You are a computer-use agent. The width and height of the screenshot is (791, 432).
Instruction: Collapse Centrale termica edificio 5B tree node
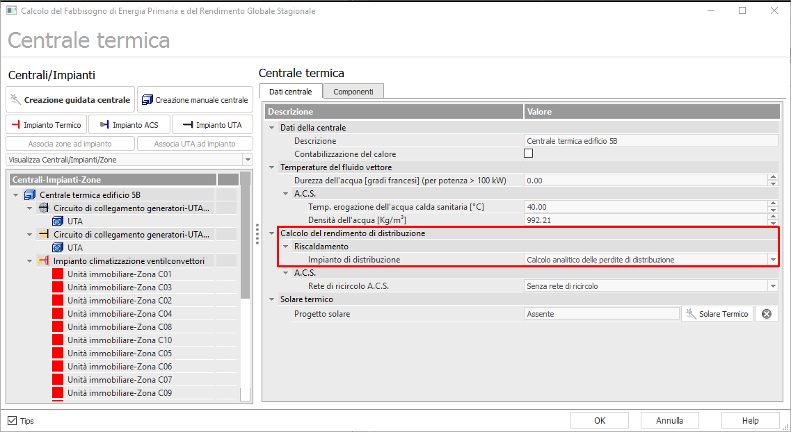tap(16, 195)
